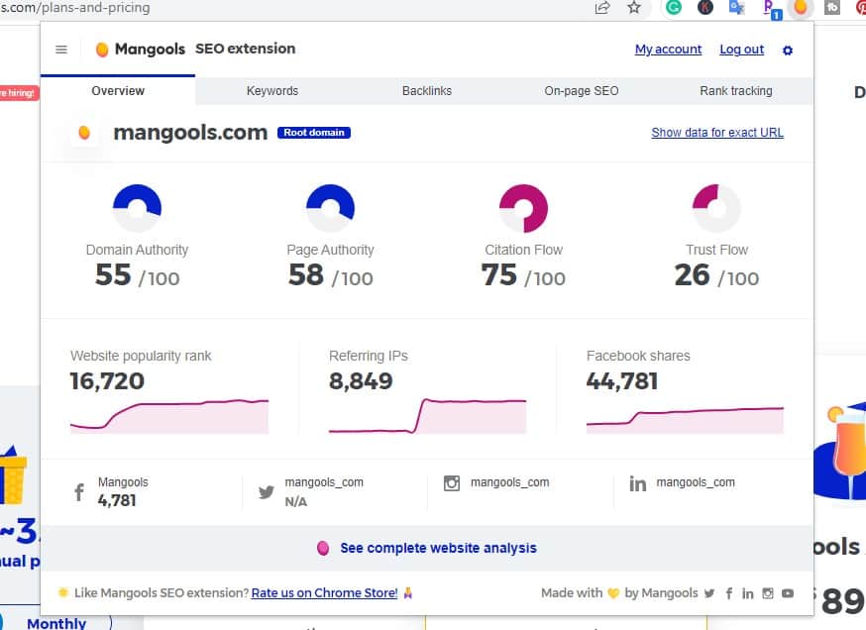Screen dimensions: 866x630
Task: Bookmark this page with the star icon
Action: [x=634, y=8]
